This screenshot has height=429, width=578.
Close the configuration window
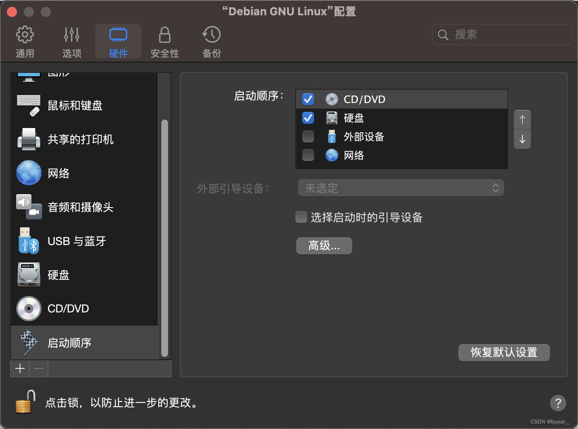tap(12, 11)
